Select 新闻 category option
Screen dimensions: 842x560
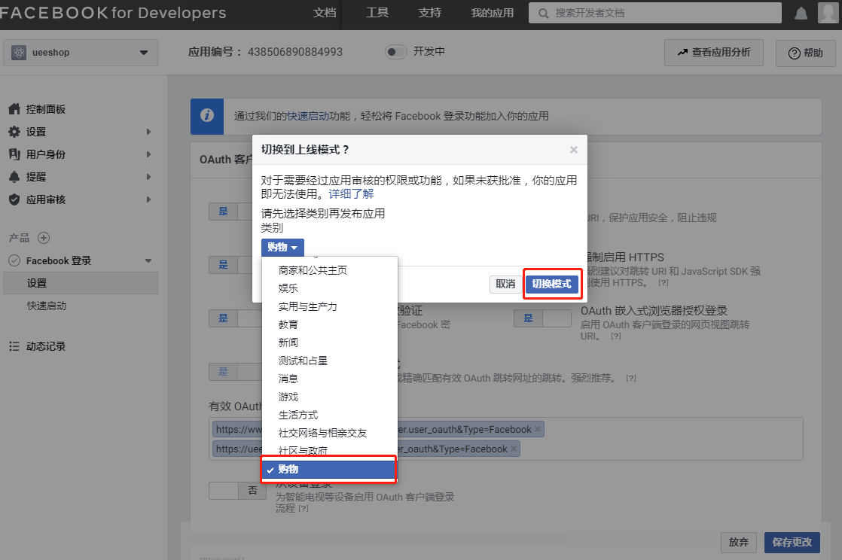tap(330, 342)
